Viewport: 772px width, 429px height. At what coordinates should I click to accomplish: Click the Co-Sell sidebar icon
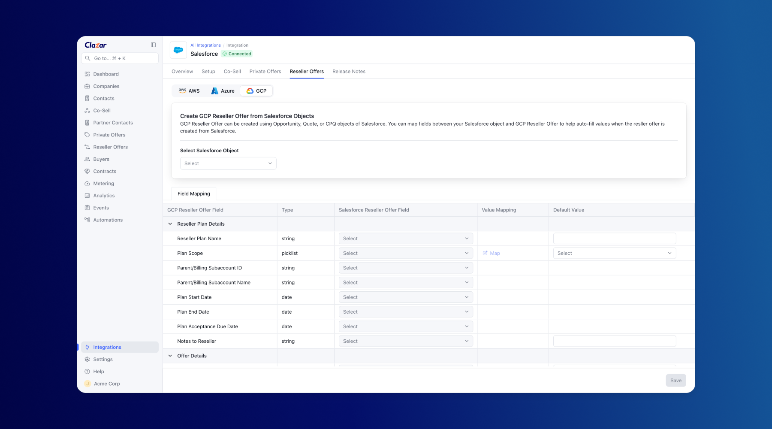pyautogui.click(x=87, y=111)
